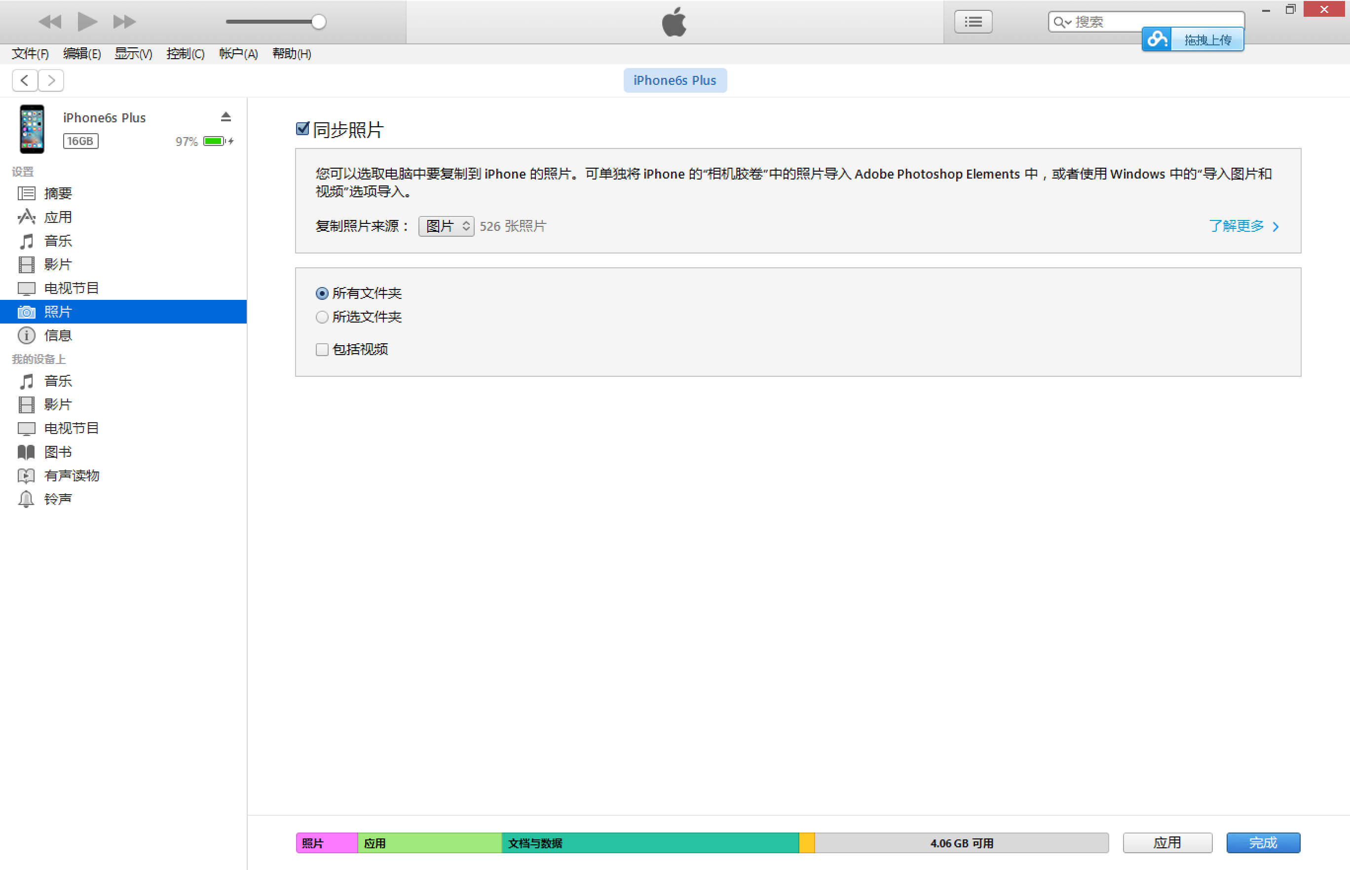
Task: Open the 帮助(H) menu
Action: point(292,54)
